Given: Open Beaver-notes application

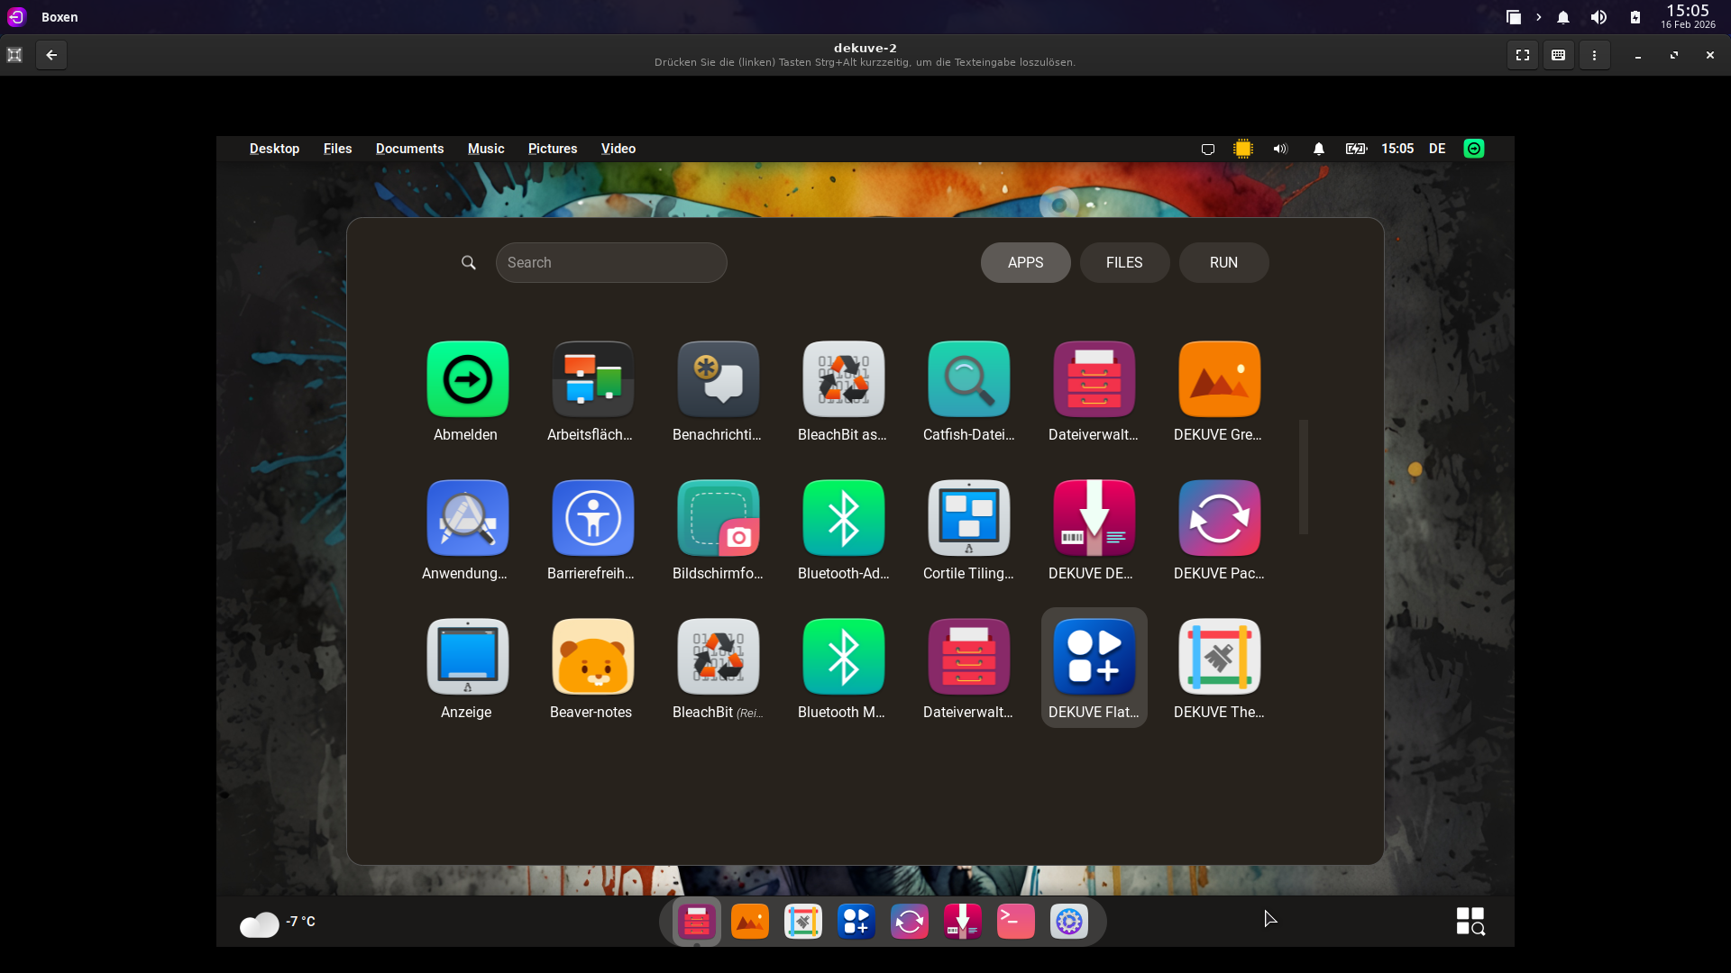Looking at the screenshot, I should tap(592, 657).
